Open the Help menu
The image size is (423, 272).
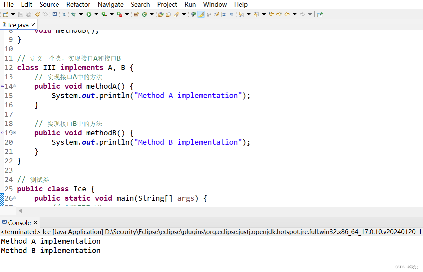point(241,4)
